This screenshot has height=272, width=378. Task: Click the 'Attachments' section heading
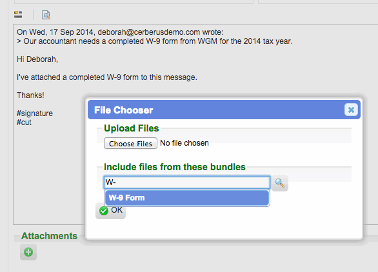(x=50, y=236)
